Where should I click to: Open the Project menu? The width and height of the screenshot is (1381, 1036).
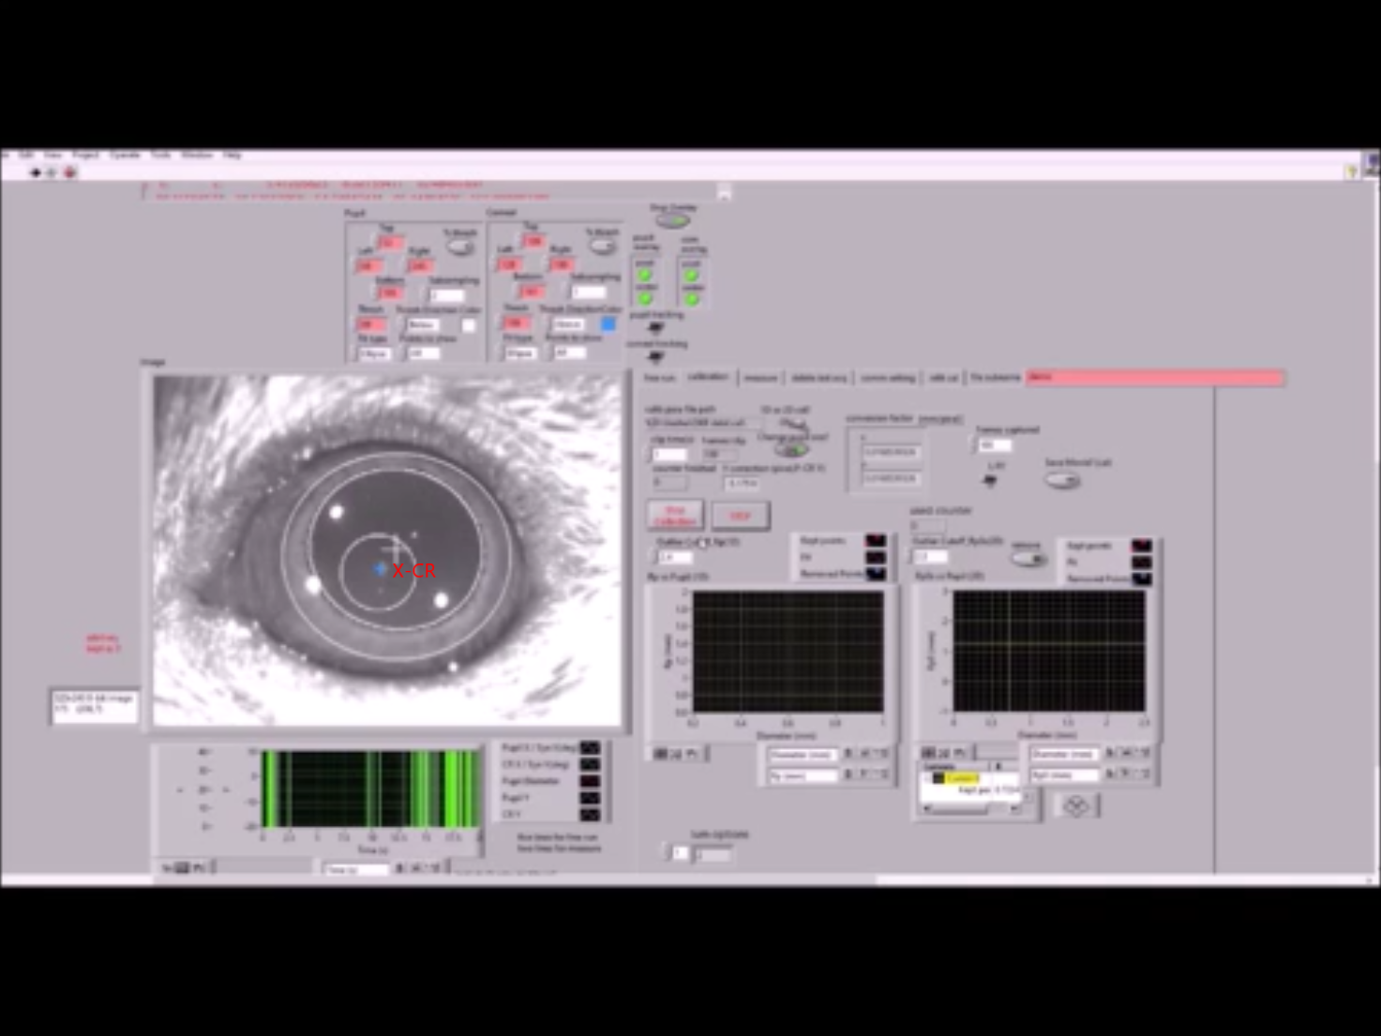tap(86, 155)
